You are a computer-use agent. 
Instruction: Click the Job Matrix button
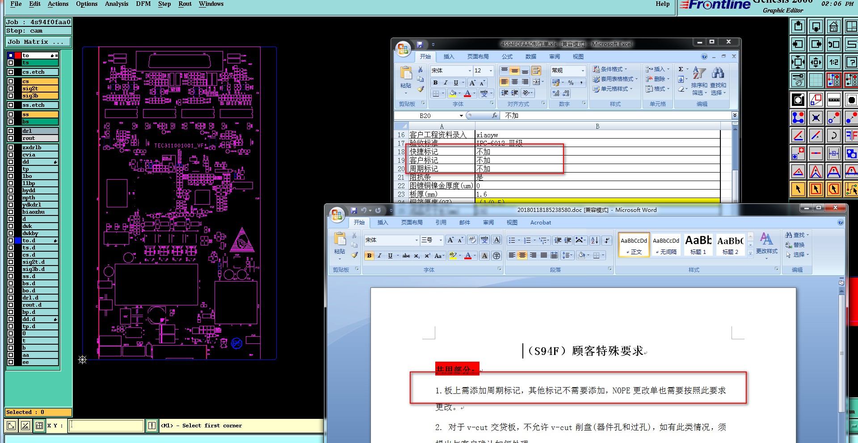click(x=38, y=42)
